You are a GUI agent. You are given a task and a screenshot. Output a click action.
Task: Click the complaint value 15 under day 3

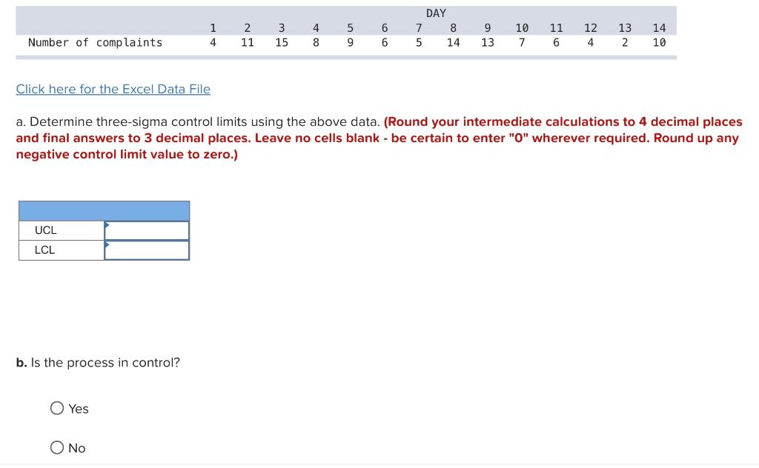282,42
